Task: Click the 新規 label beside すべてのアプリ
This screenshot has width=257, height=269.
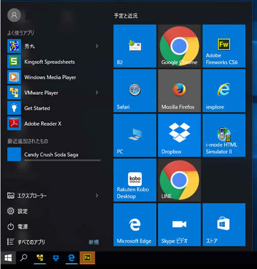Action: point(94,242)
